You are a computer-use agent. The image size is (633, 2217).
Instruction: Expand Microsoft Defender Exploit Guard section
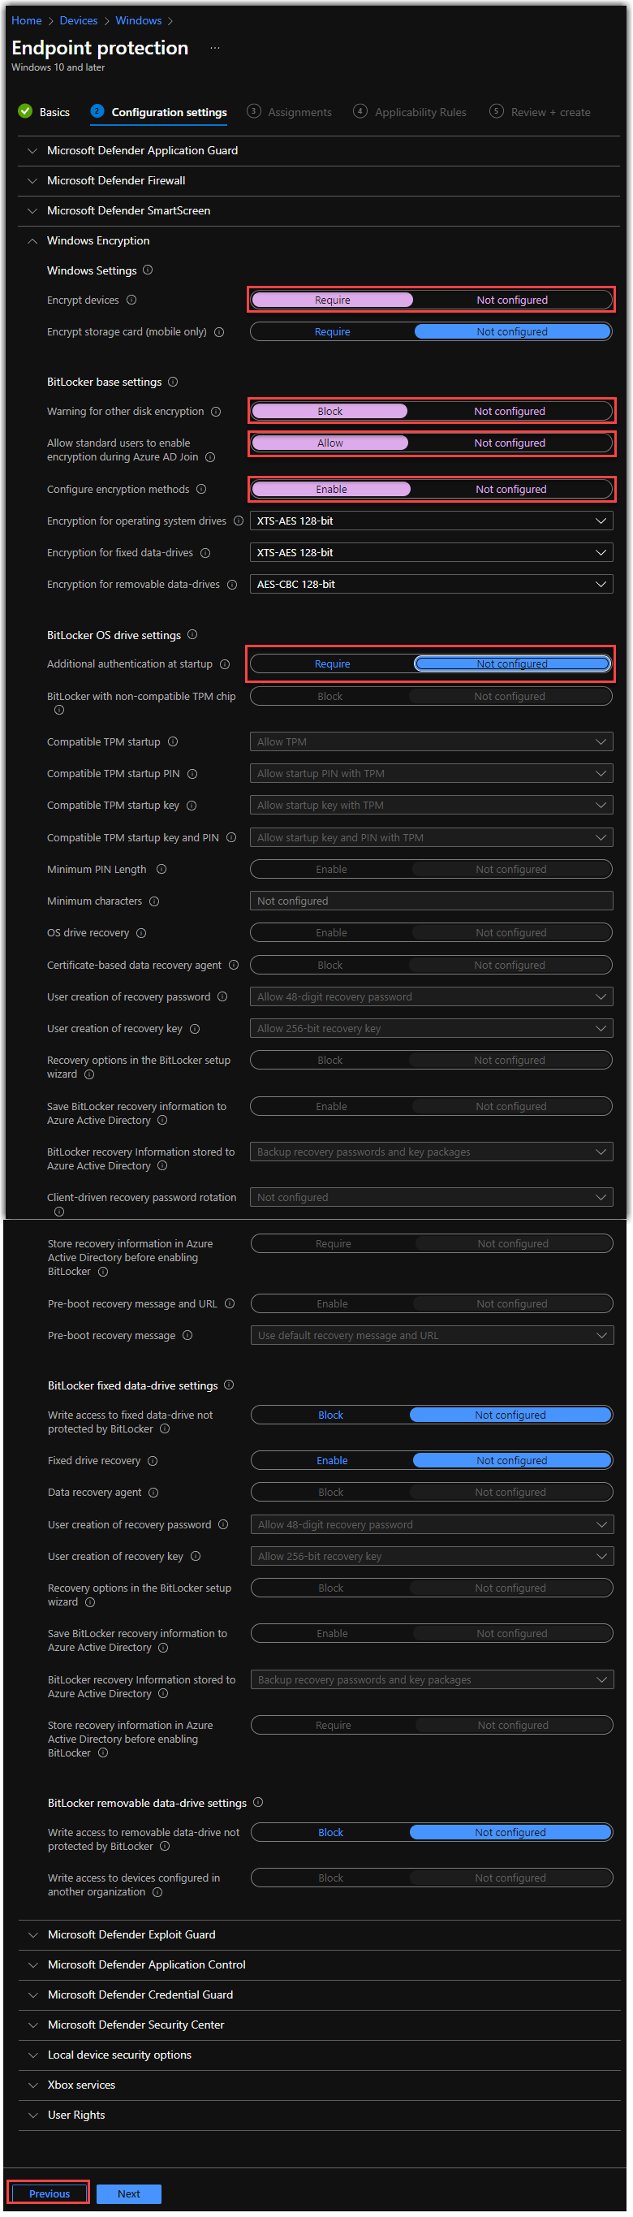point(319,1935)
